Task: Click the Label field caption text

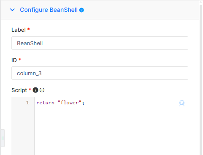Action: [x=19, y=30]
